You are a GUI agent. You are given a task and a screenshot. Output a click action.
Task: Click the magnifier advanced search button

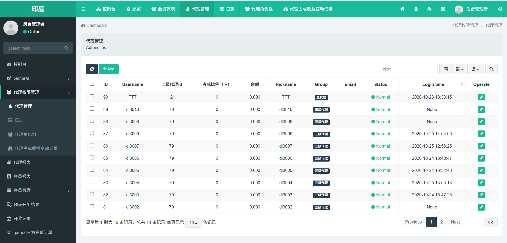coord(491,69)
